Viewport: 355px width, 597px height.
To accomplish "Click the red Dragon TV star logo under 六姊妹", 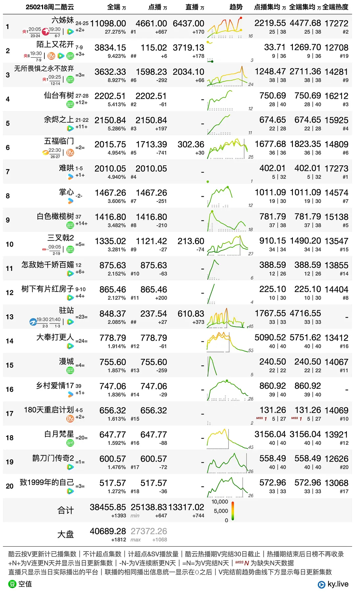I will 46,31.
